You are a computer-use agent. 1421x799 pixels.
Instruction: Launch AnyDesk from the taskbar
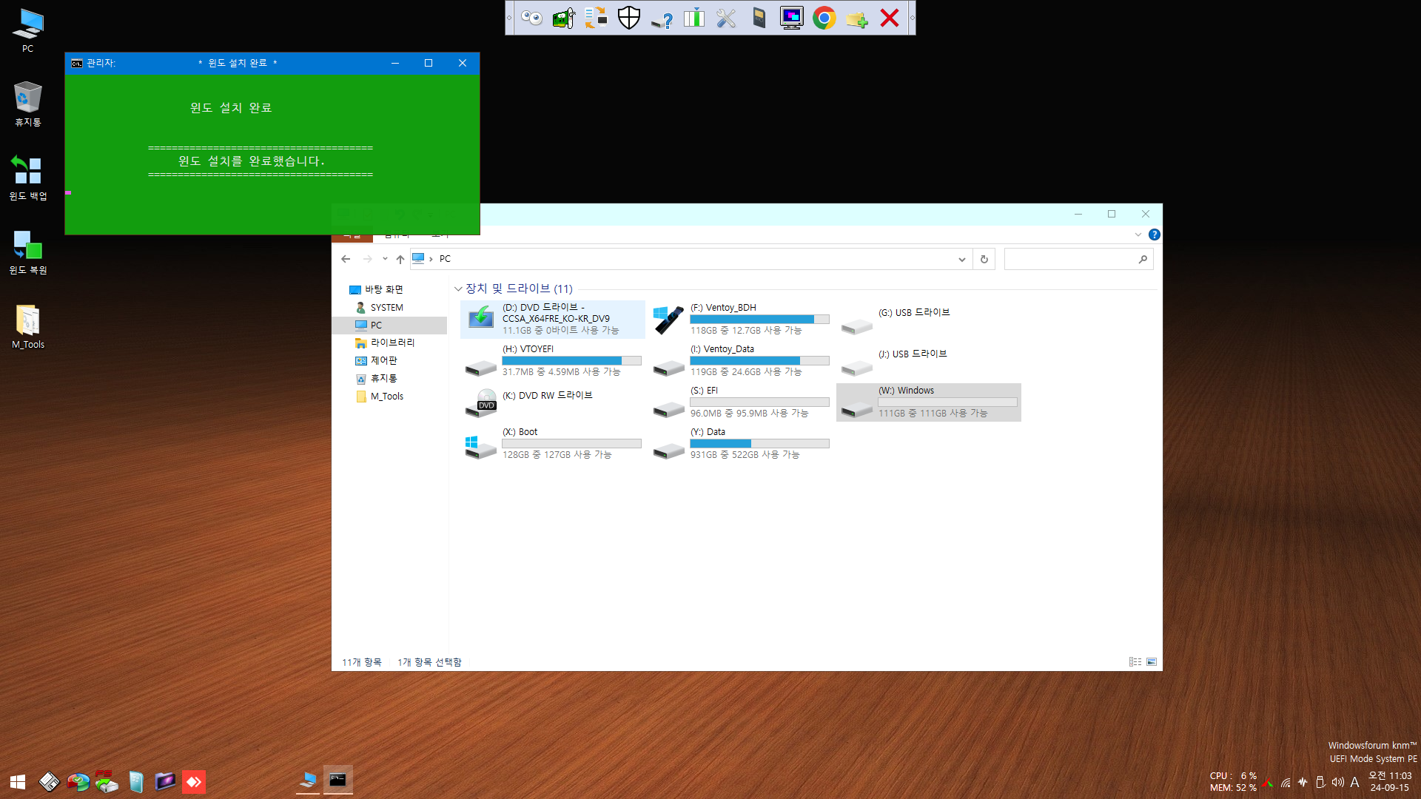(x=194, y=781)
